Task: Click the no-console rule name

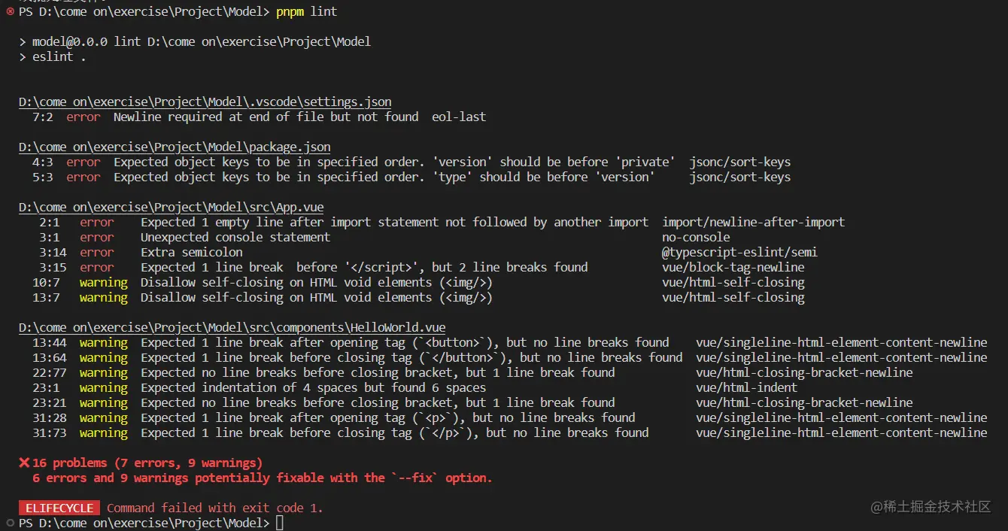Action: [696, 237]
